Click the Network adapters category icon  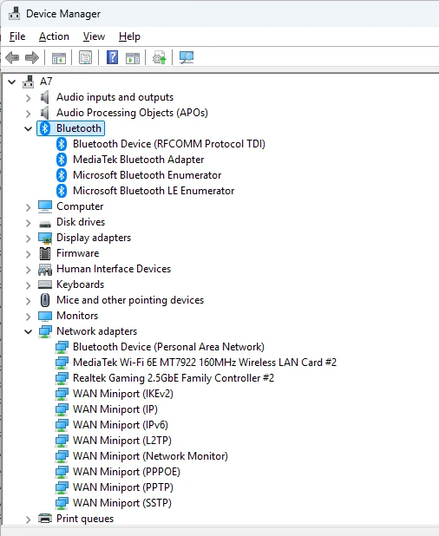click(x=45, y=331)
